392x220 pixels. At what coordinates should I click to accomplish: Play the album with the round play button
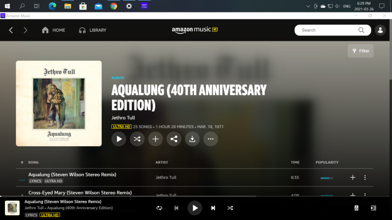click(x=119, y=139)
